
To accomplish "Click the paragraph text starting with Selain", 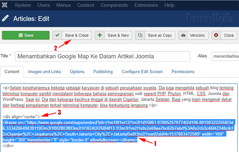I will point(118,97).
